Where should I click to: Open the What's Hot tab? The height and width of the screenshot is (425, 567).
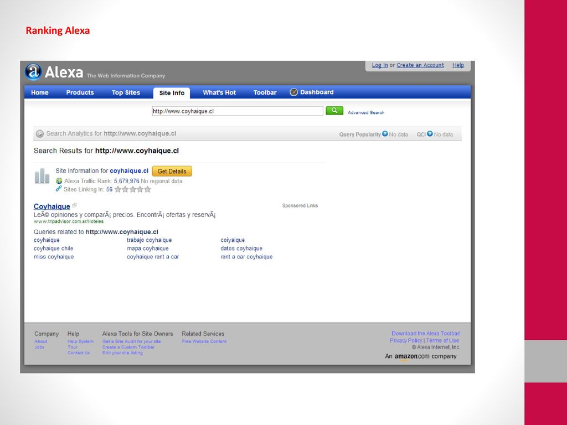pyautogui.click(x=219, y=92)
